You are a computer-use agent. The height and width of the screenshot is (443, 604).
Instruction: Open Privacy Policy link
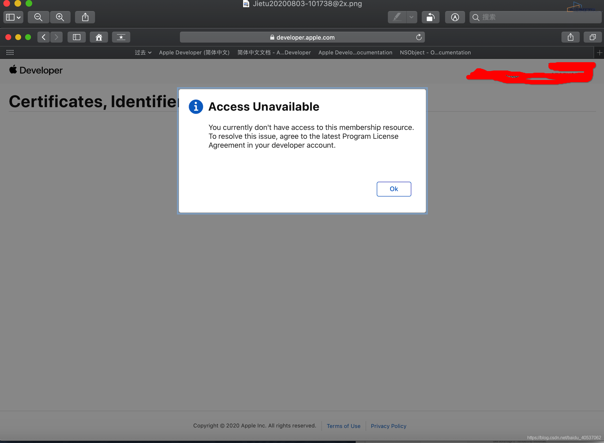coord(388,426)
